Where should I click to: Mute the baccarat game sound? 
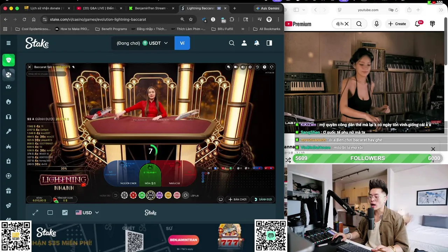(243, 67)
